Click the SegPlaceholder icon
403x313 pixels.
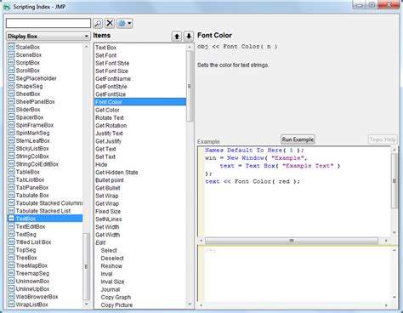tap(11, 78)
